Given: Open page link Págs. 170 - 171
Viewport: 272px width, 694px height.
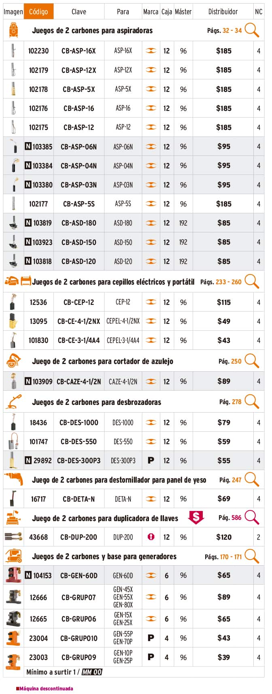Looking at the screenshot, I should pos(223,556).
